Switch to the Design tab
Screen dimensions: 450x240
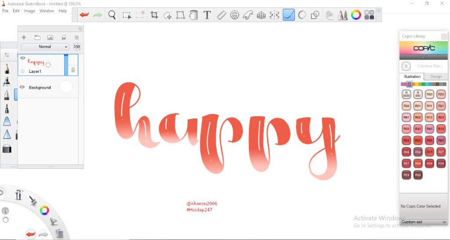(436, 76)
